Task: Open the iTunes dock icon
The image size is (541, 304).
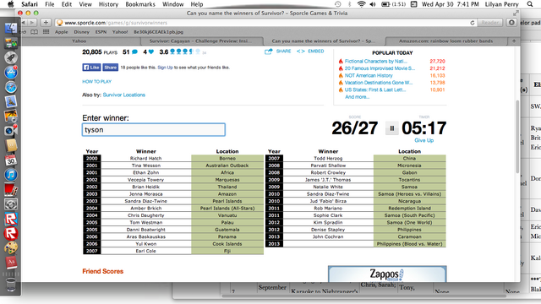Action: 11,175
